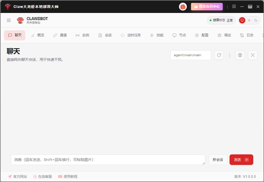
Task: Click the agent:main:main session field
Action: [x=191, y=55]
